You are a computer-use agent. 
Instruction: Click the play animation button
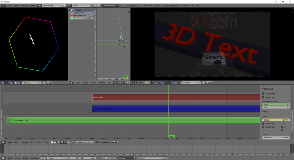[109, 158]
